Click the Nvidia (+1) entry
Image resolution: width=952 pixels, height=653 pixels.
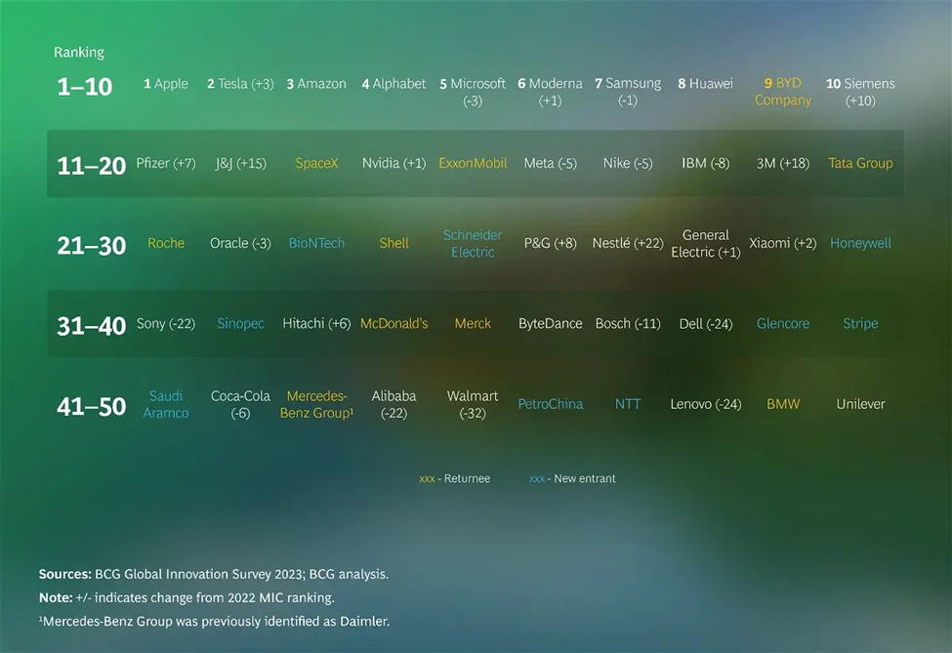393,164
